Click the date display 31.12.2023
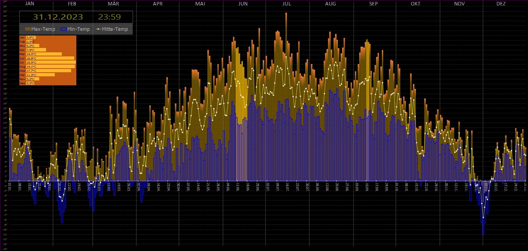The width and height of the screenshot is (528, 251). click(58, 17)
